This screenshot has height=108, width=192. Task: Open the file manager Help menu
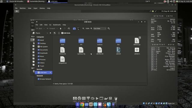pyautogui.click(x=64, y=25)
